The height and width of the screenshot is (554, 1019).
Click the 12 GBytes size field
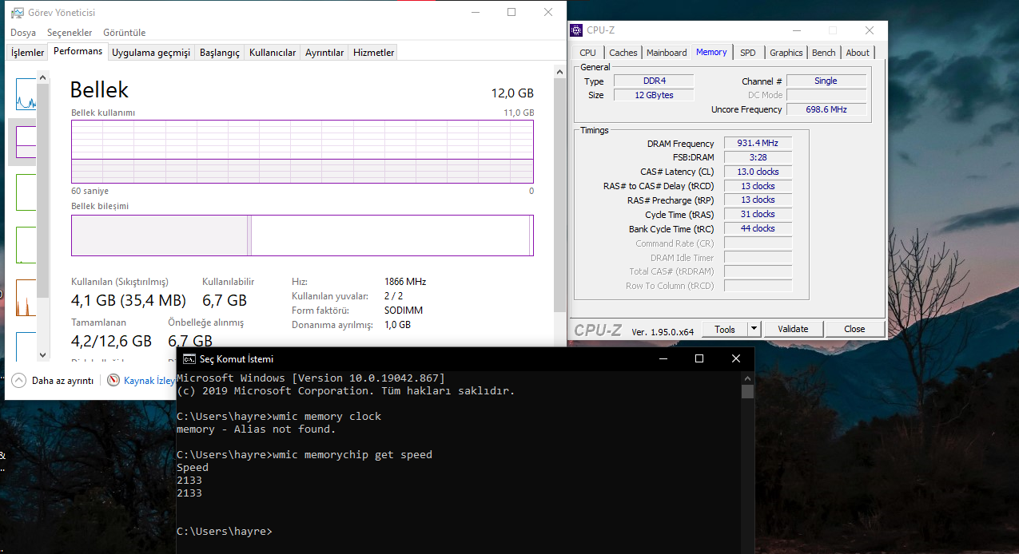(654, 95)
